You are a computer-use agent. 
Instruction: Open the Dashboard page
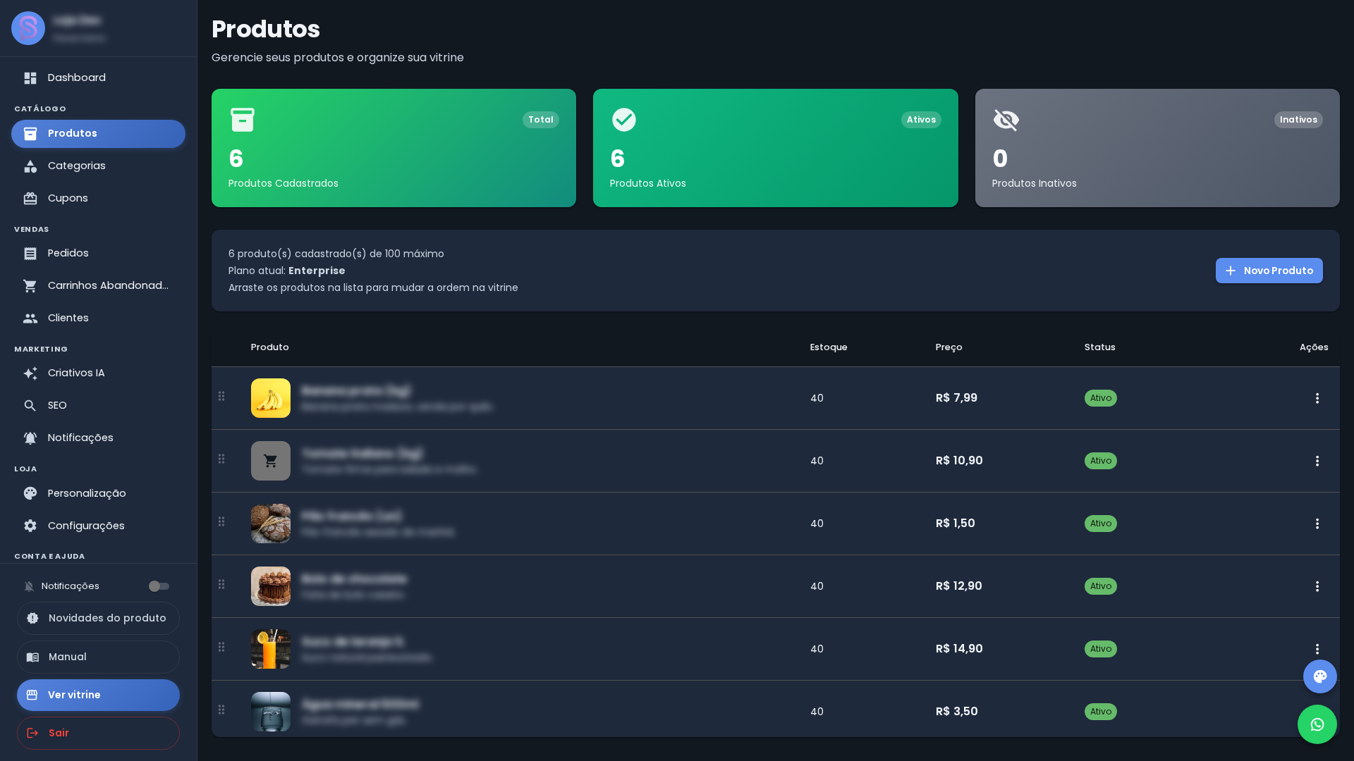98,78
